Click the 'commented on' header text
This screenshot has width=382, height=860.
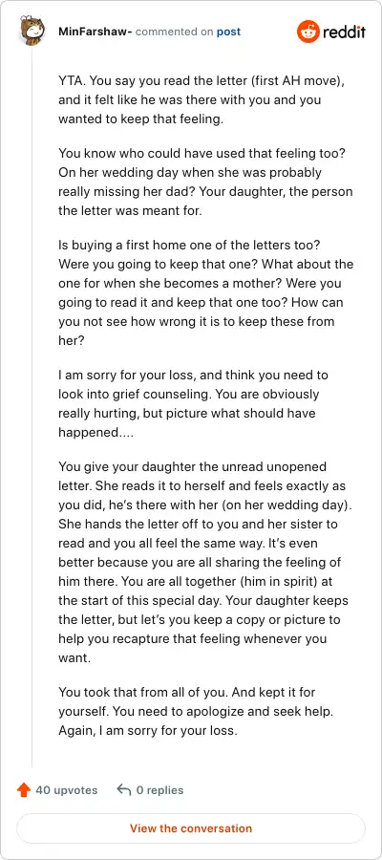coord(174,32)
